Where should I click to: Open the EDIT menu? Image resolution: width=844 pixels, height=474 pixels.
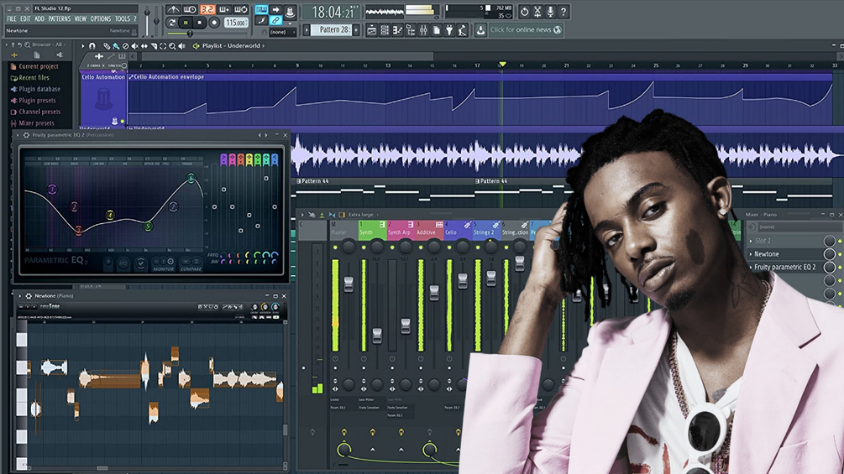25,18
